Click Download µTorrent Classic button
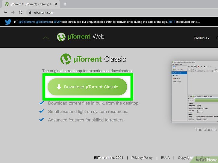The height and width of the screenshot is (163, 218). pos(87,87)
